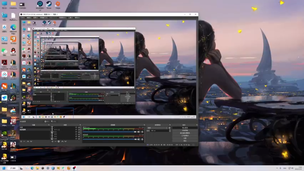Open the green WeChat desktop icon
This screenshot has width=304, height=171.
coord(4,52)
